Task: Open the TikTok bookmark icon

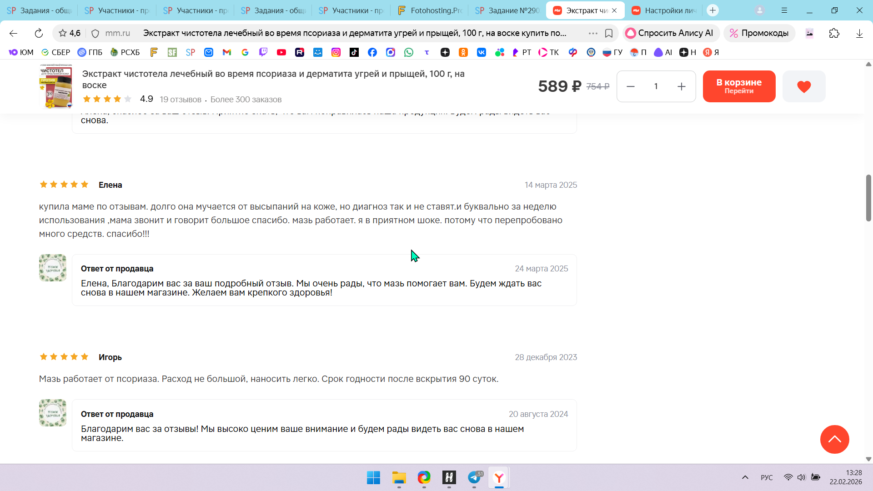Action: pyautogui.click(x=354, y=52)
